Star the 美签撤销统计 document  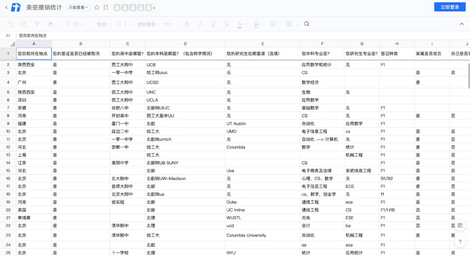[x=97, y=7]
